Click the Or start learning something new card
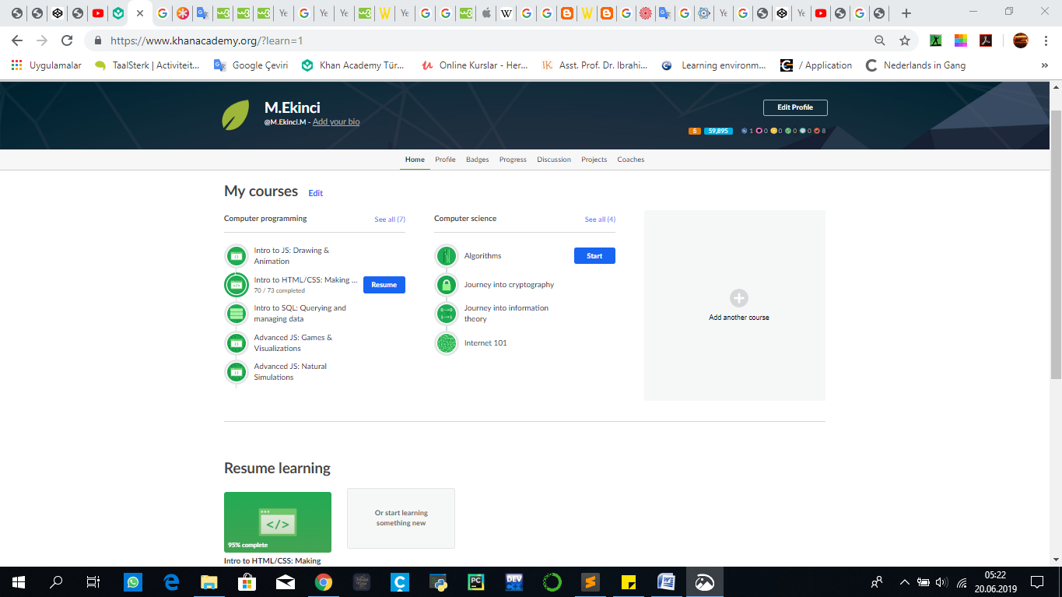 coord(401,518)
